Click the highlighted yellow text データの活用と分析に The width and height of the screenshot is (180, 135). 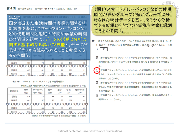(x=65, y=39)
